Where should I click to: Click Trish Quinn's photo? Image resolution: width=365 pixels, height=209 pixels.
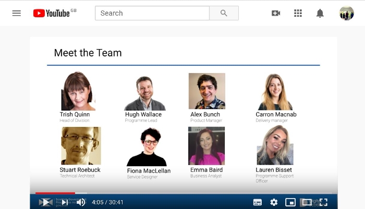78,91
